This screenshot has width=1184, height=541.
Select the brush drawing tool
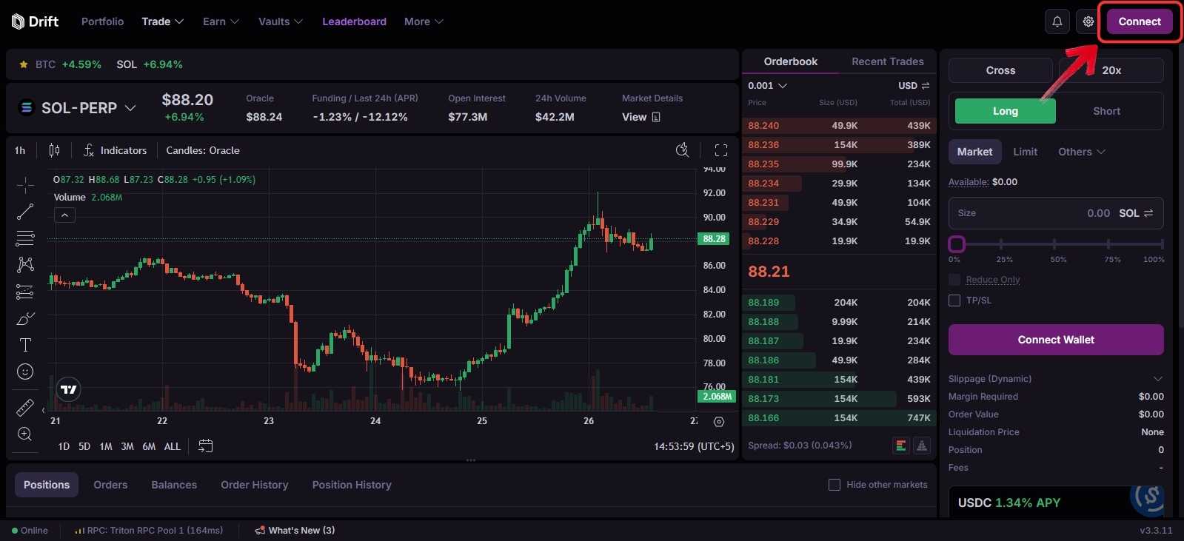pos(25,318)
